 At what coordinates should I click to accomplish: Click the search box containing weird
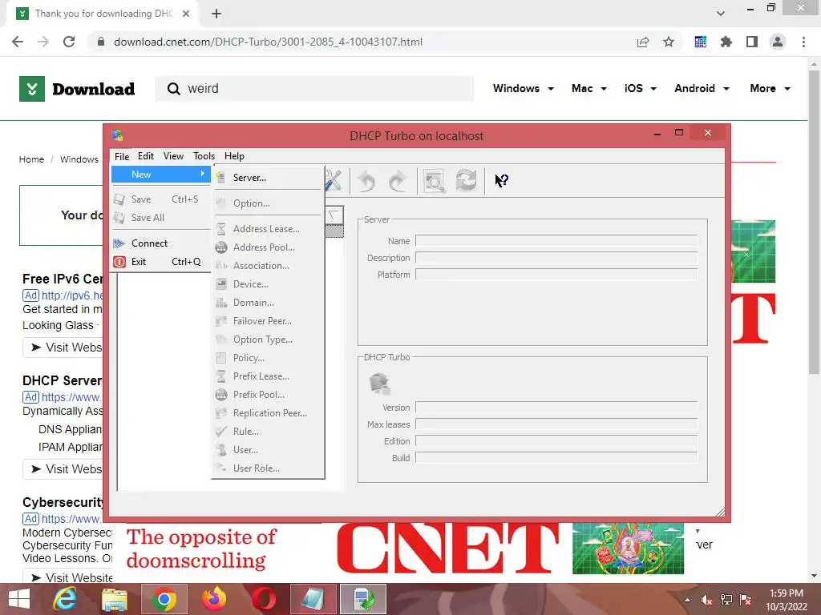(314, 88)
